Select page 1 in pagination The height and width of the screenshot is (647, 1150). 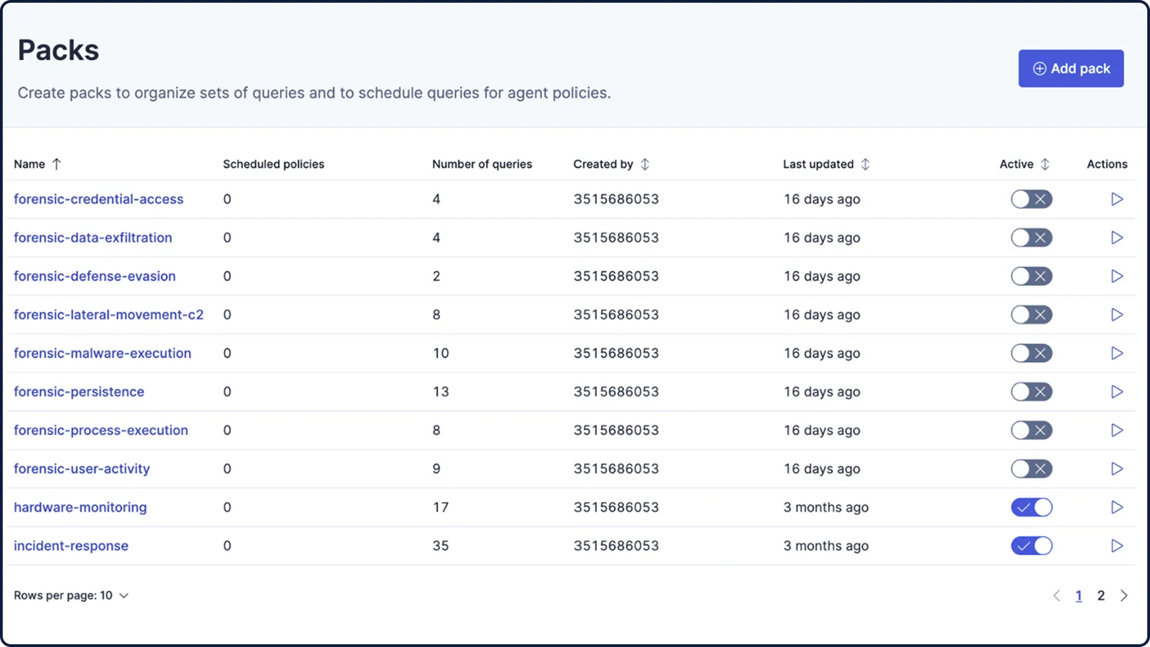(1079, 596)
